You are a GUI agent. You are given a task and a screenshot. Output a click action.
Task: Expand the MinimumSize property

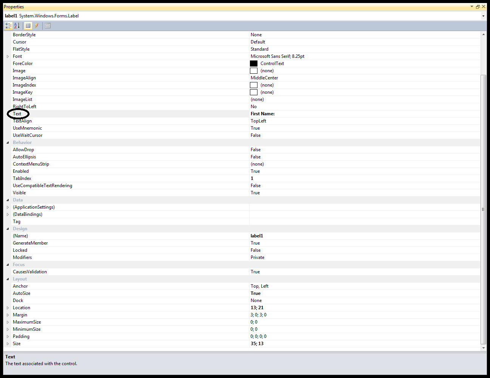coord(8,329)
